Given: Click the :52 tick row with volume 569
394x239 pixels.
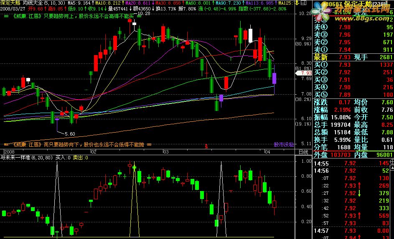Looking at the screenshot, I should tap(351, 216).
